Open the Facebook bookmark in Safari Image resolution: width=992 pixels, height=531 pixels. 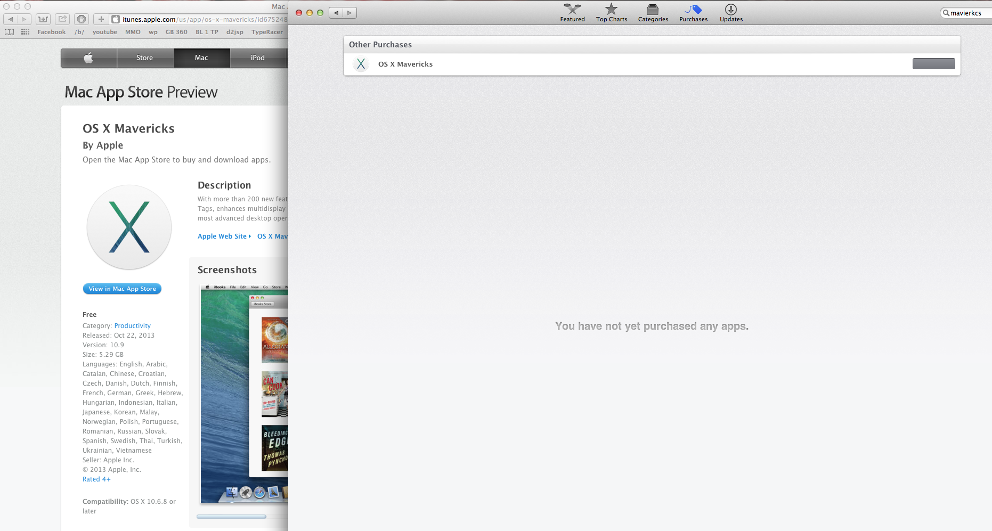click(x=52, y=32)
